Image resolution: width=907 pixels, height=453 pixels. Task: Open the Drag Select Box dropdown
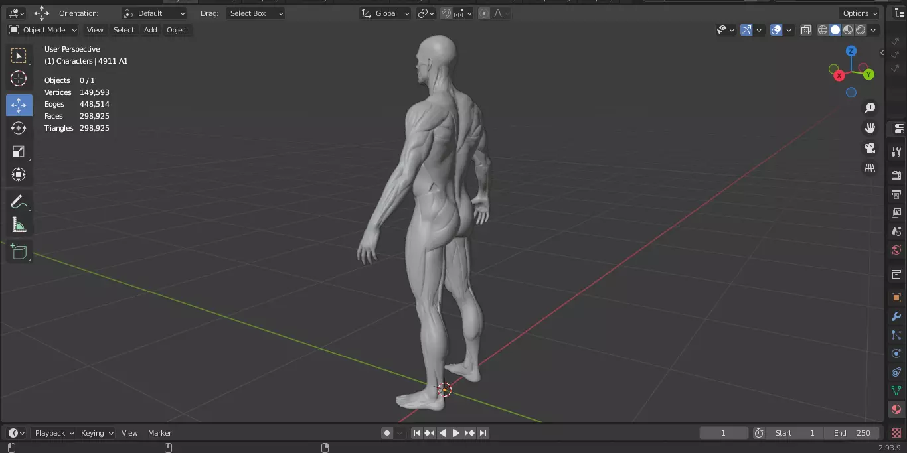256,13
